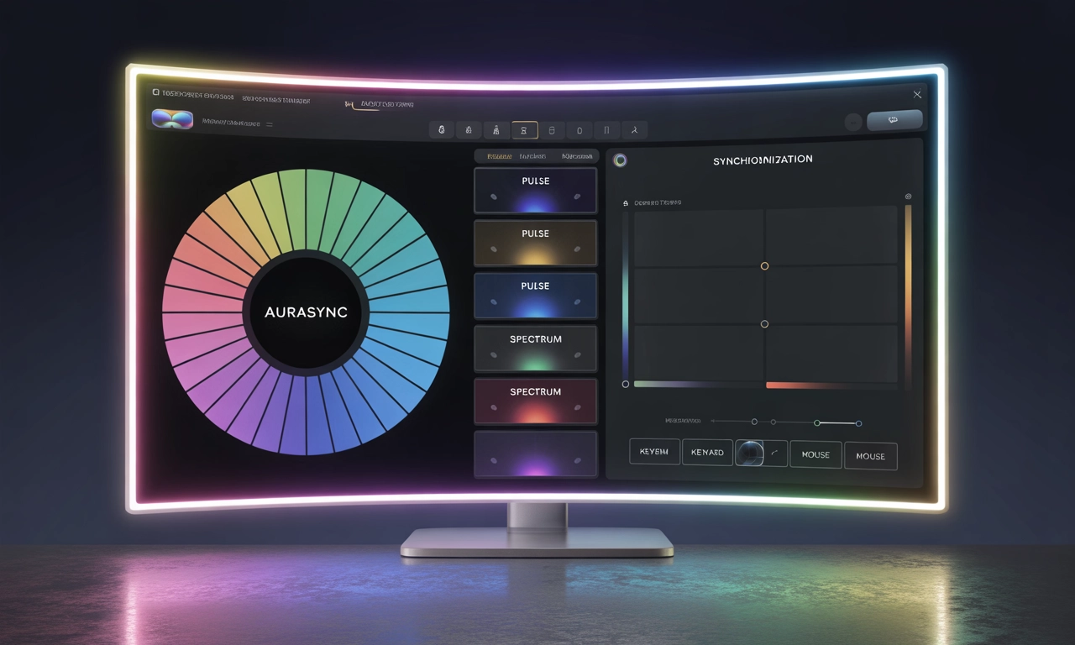This screenshot has width=1075, height=645.
Task: Click the pill button with the link icon
Action: coord(894,120)
